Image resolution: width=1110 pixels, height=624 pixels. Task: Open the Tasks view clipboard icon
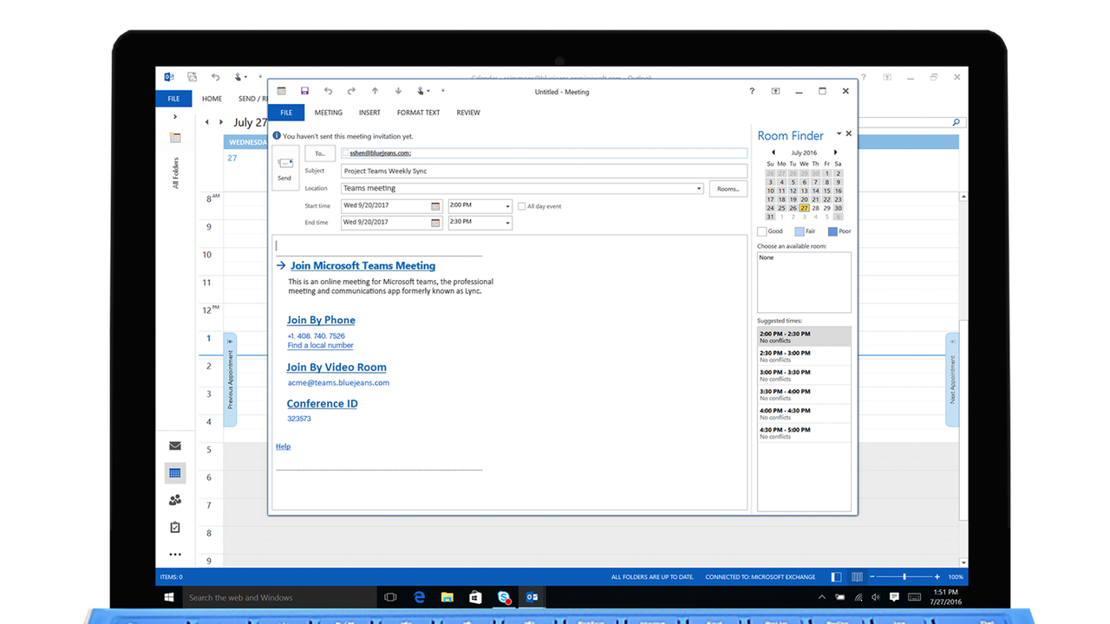(175, 527)
